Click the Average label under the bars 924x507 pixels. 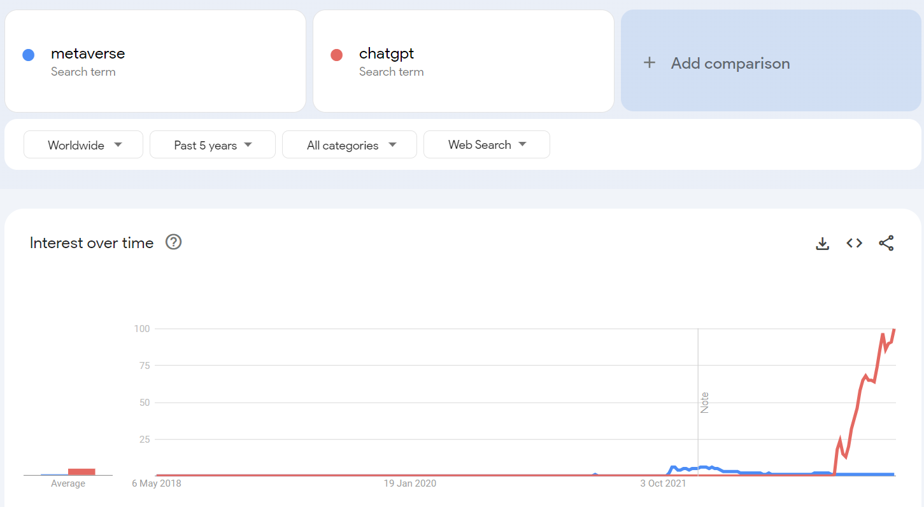[68, 483]
